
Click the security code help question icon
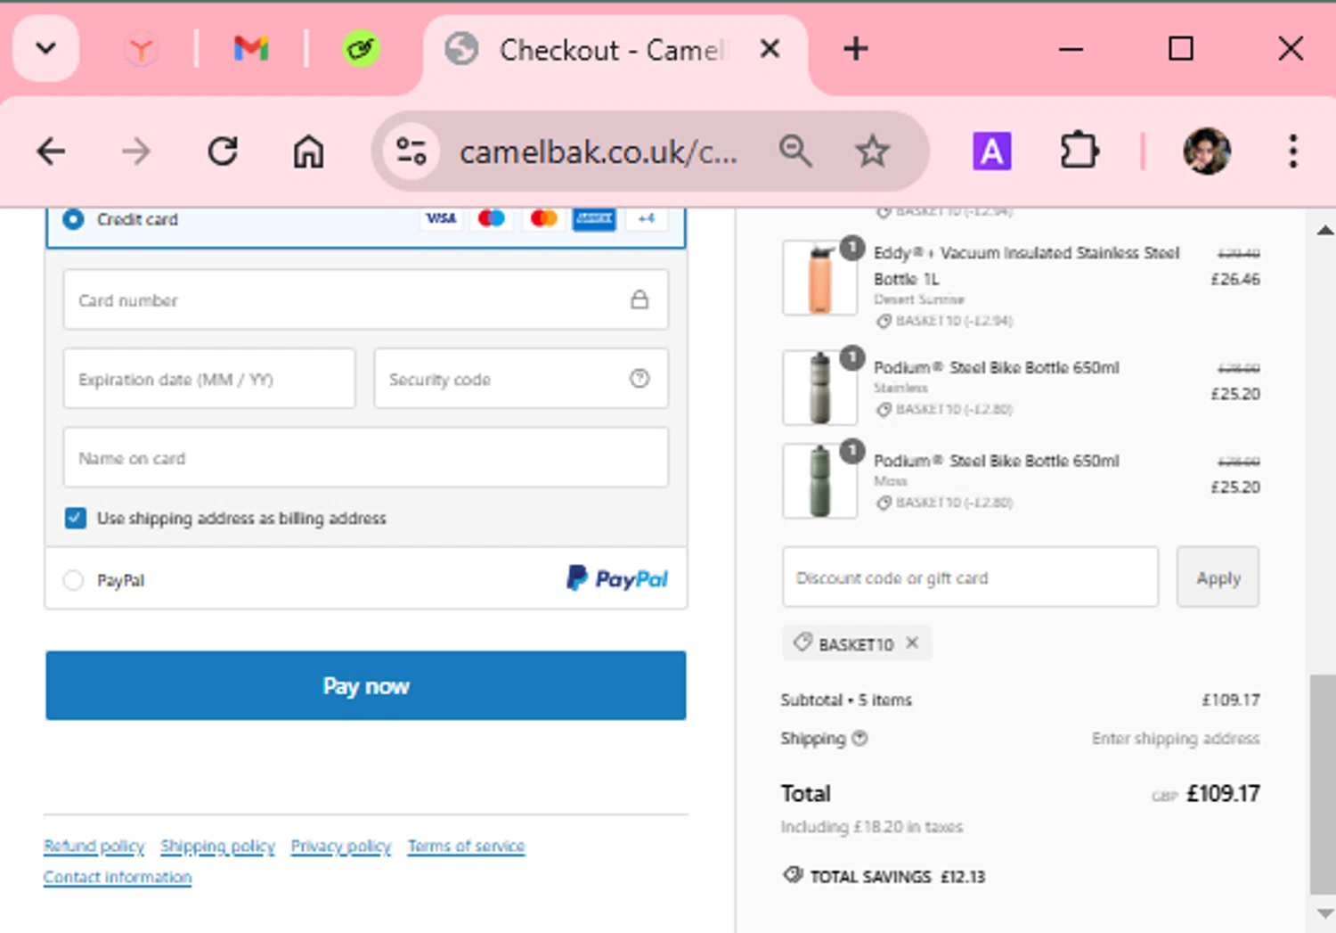pos(639,379)
